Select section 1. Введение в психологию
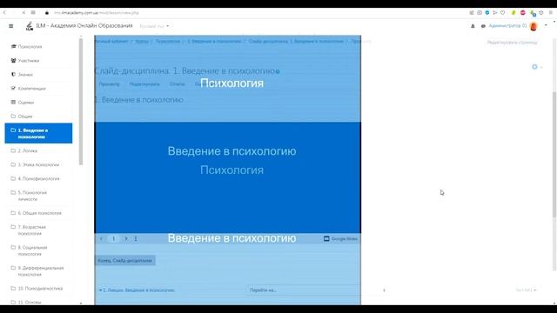Image resolution: width=557 pixels, height=313 pixels. tap(38, 133)
